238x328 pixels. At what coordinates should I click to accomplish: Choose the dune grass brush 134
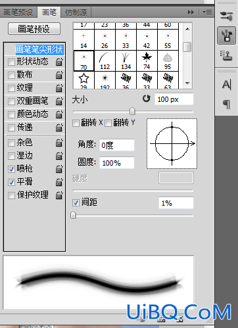[126, 61]
